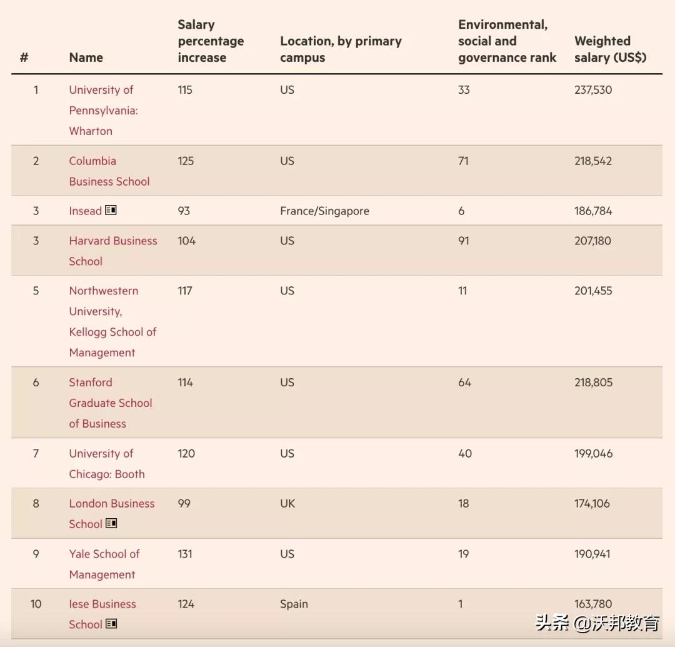This screenshot has height=647, width=675.
Task: Click the Name column header
Action: 86,58
